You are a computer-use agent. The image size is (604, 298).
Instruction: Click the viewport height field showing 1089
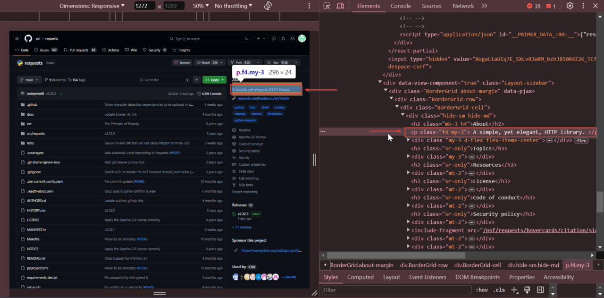tap(174, 6)
